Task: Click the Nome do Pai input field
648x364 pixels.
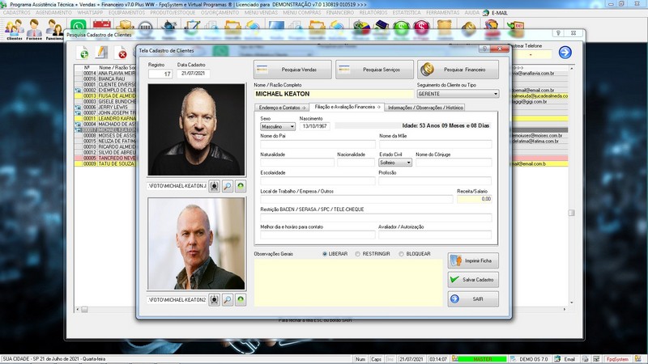Action: (318, 144)
